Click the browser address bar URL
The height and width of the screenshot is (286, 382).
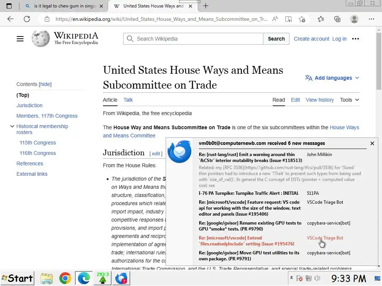[x=161, y=19]
